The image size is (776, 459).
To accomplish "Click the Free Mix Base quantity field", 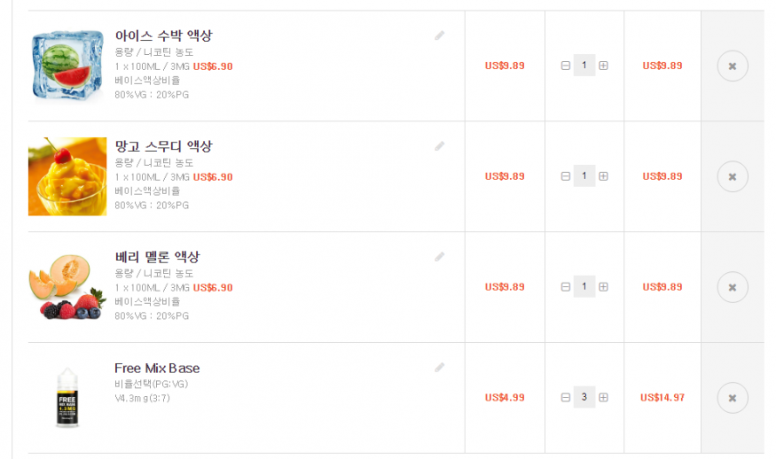I will tap(584, 398).
